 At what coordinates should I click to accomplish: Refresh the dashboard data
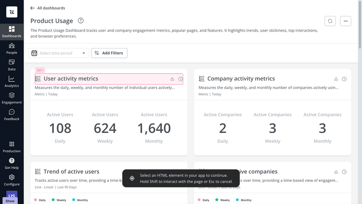330,21
